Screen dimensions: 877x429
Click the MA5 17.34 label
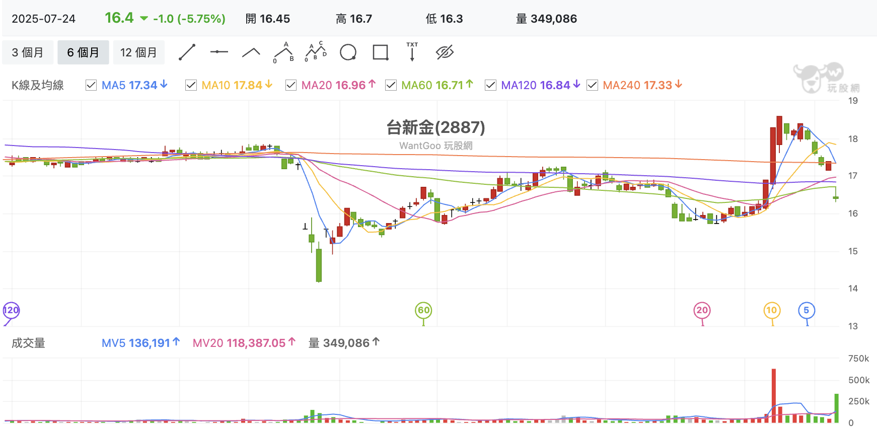point(134,85)
